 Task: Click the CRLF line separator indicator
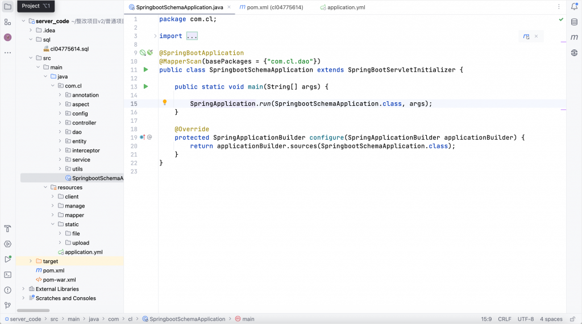coord(505,319)
